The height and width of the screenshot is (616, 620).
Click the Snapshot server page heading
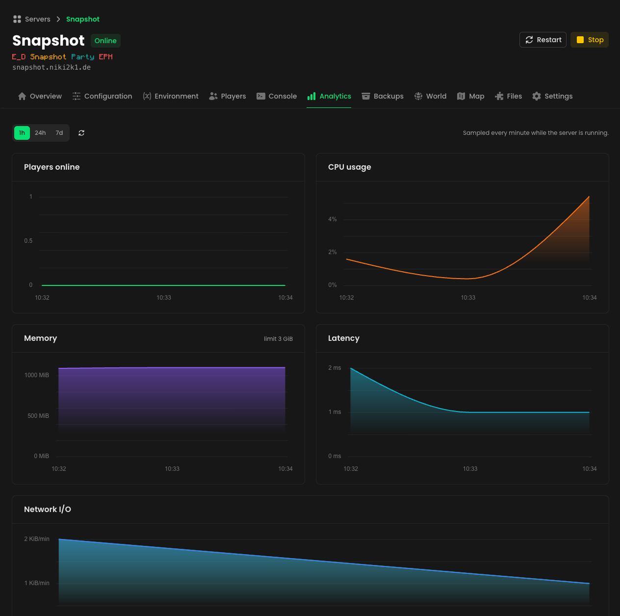[49, 41]
